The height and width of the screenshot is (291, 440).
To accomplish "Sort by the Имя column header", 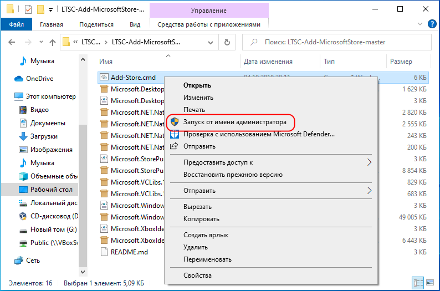I will (x=168, y=61).
